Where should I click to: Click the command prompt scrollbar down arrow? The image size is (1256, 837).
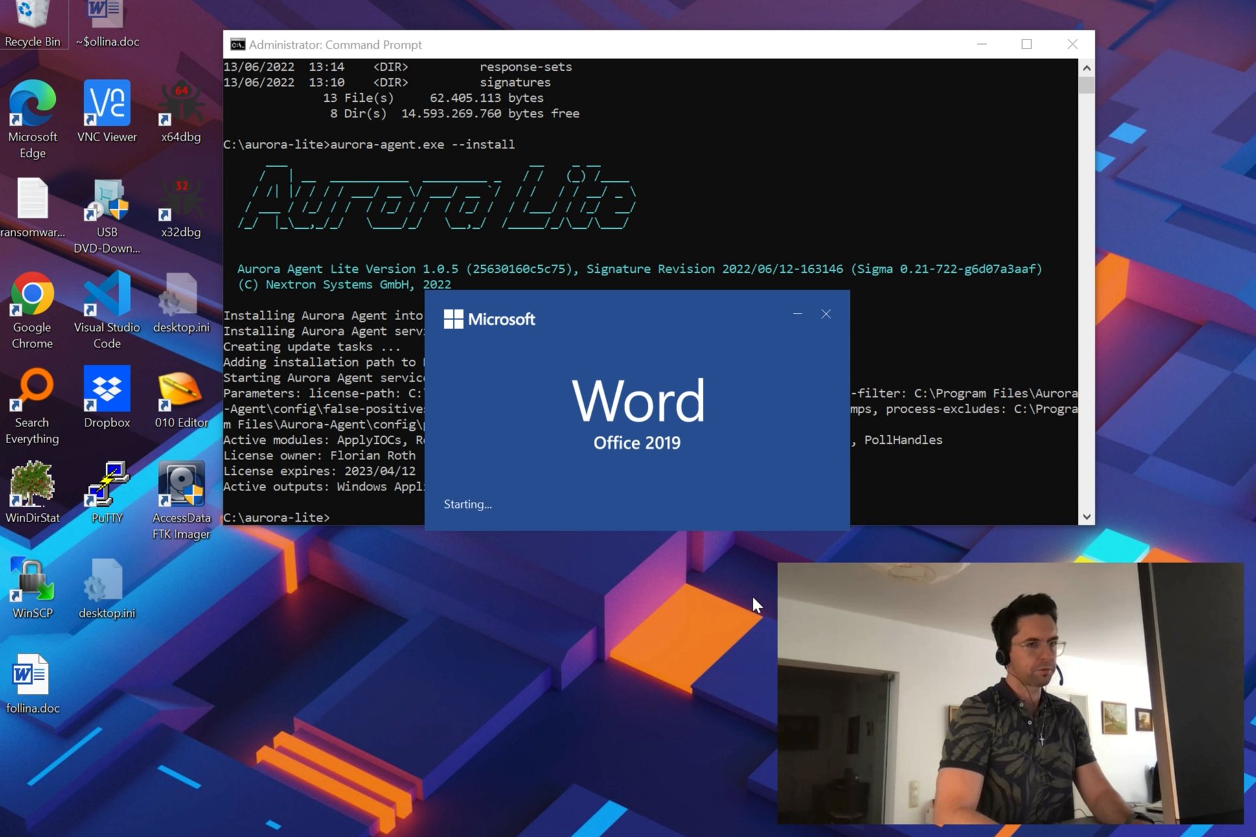point(1086,517)
